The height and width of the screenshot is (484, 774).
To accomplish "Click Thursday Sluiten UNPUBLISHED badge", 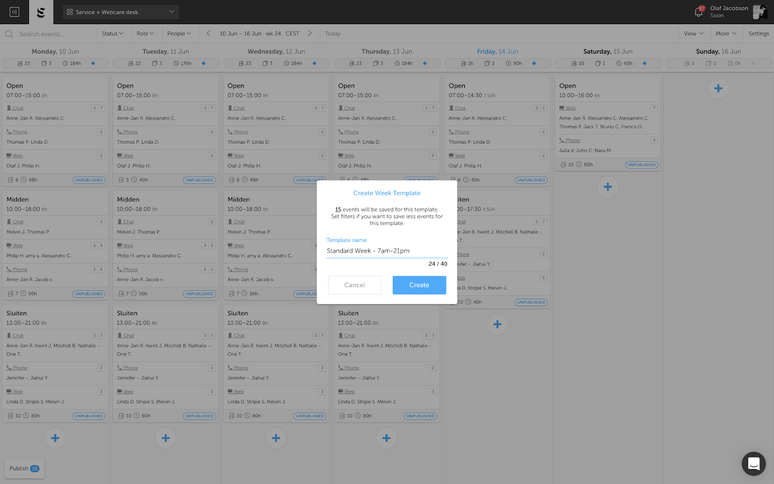I will pos(421,416).
